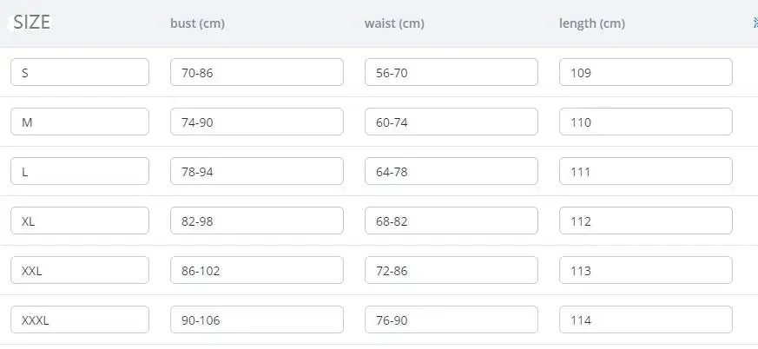Select the length field with value 111
This screenshot has height=349, width=758.
[645, 172]
